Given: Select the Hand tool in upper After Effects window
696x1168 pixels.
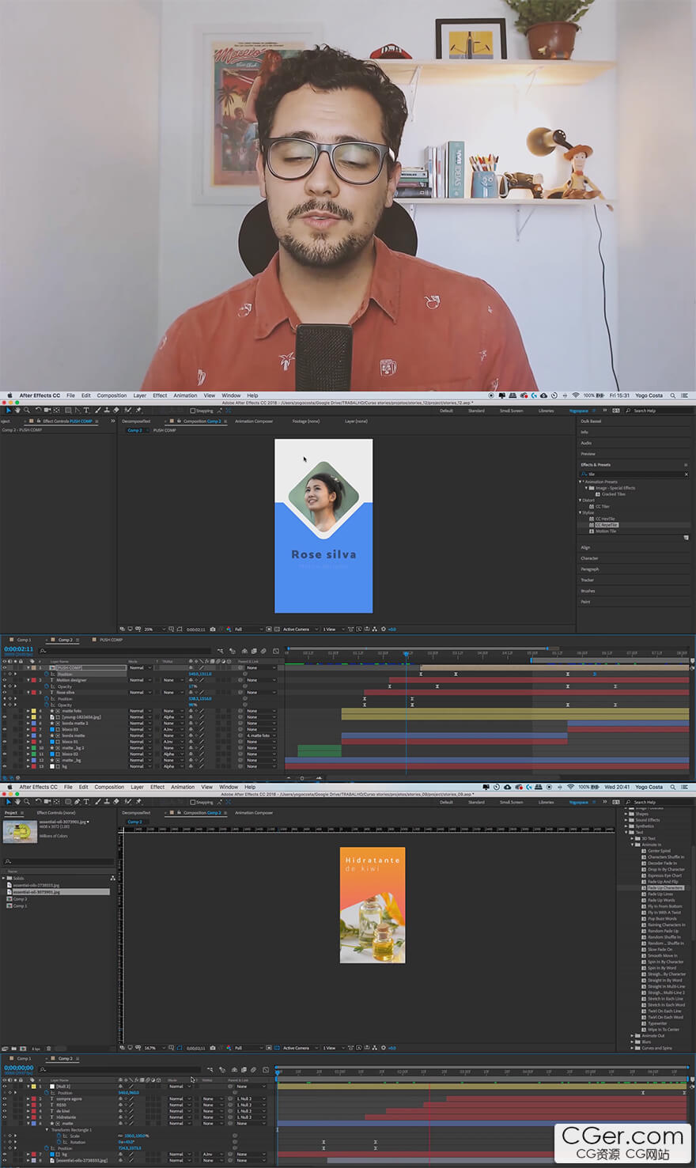Looking at the screenshot, I should click(17, 410).
